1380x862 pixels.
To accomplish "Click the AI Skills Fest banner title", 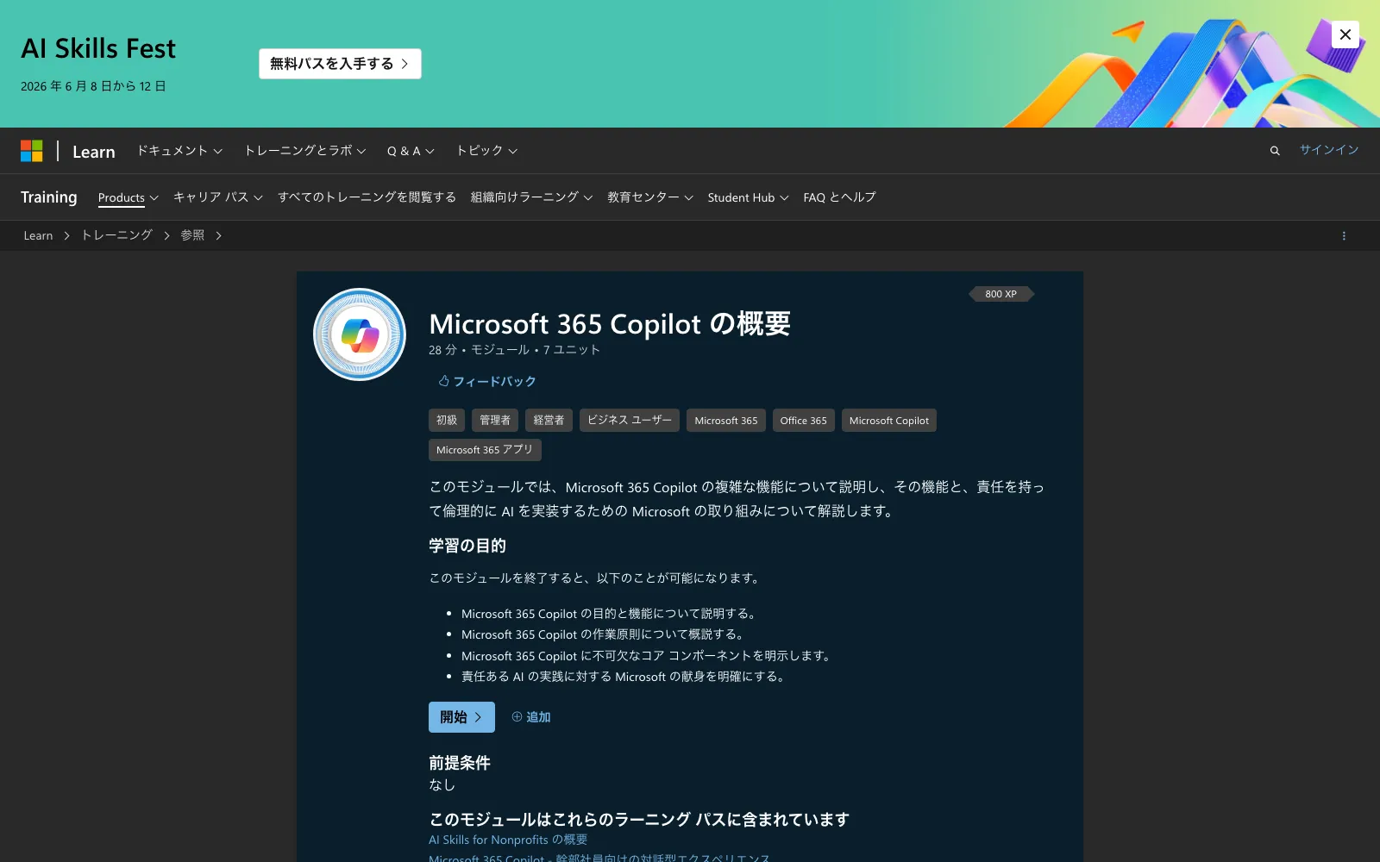I will click(98, 48).
